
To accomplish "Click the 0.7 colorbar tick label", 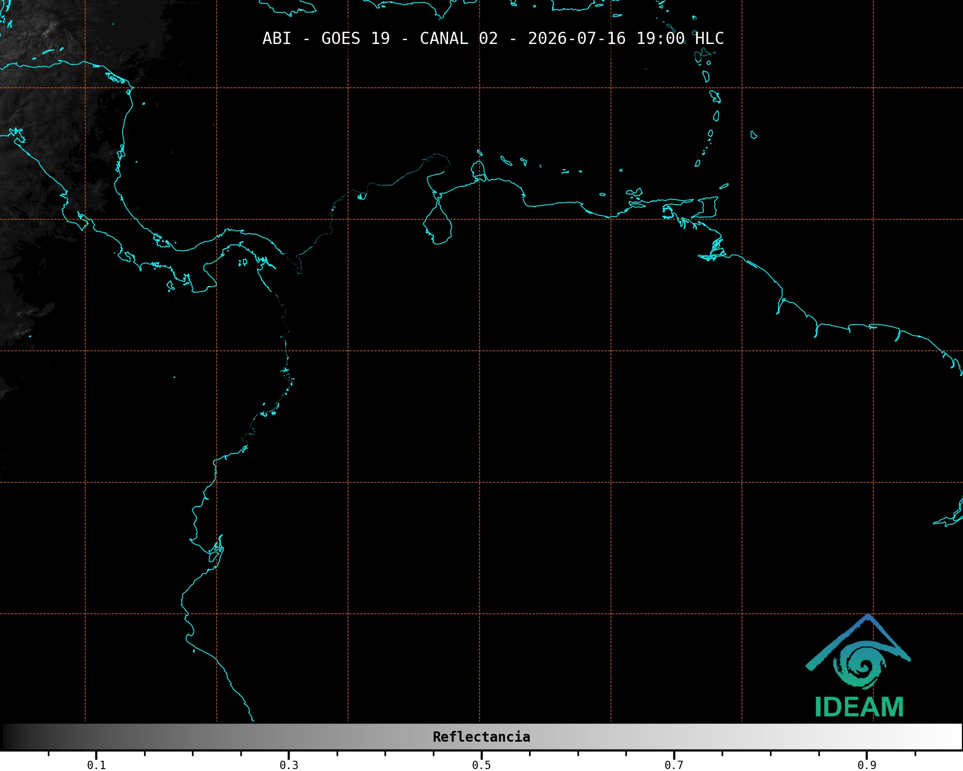I will [674, 765].
